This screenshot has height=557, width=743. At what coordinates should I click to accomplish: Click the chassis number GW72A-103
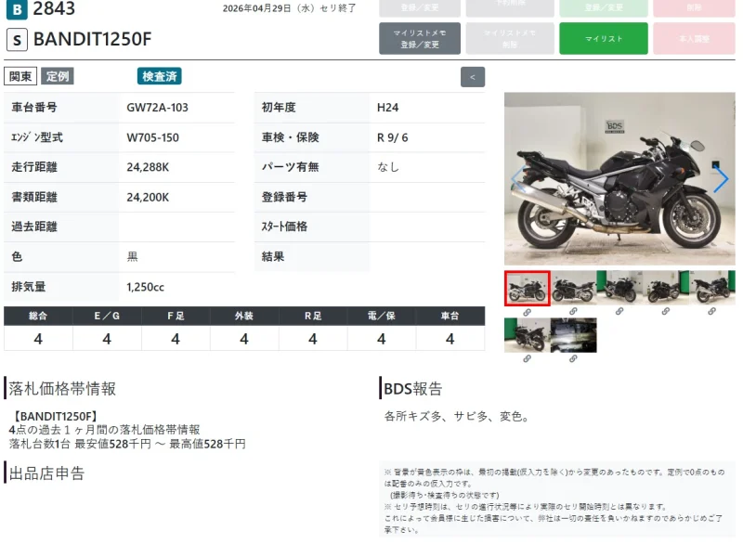coord(157,108)
